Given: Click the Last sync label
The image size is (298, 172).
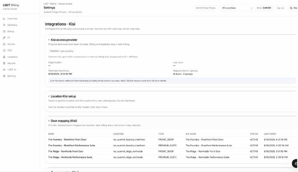Looking at the screenshot, I should (x=178, y=62).
